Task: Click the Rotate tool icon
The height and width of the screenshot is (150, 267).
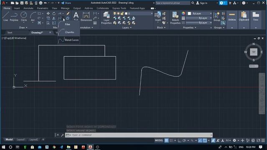Action: [x=54, y=13]
